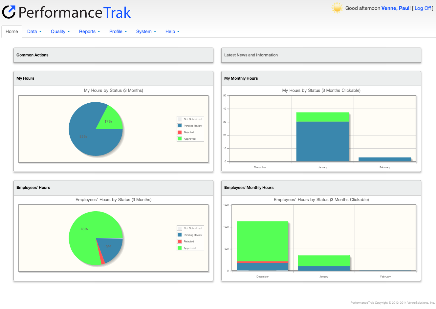
Task: Click the Approved swatch in My Hours legend
Action: click(x=180, y=139)
